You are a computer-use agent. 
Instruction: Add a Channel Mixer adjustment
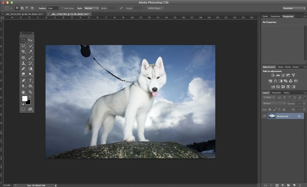coord(291,81)
